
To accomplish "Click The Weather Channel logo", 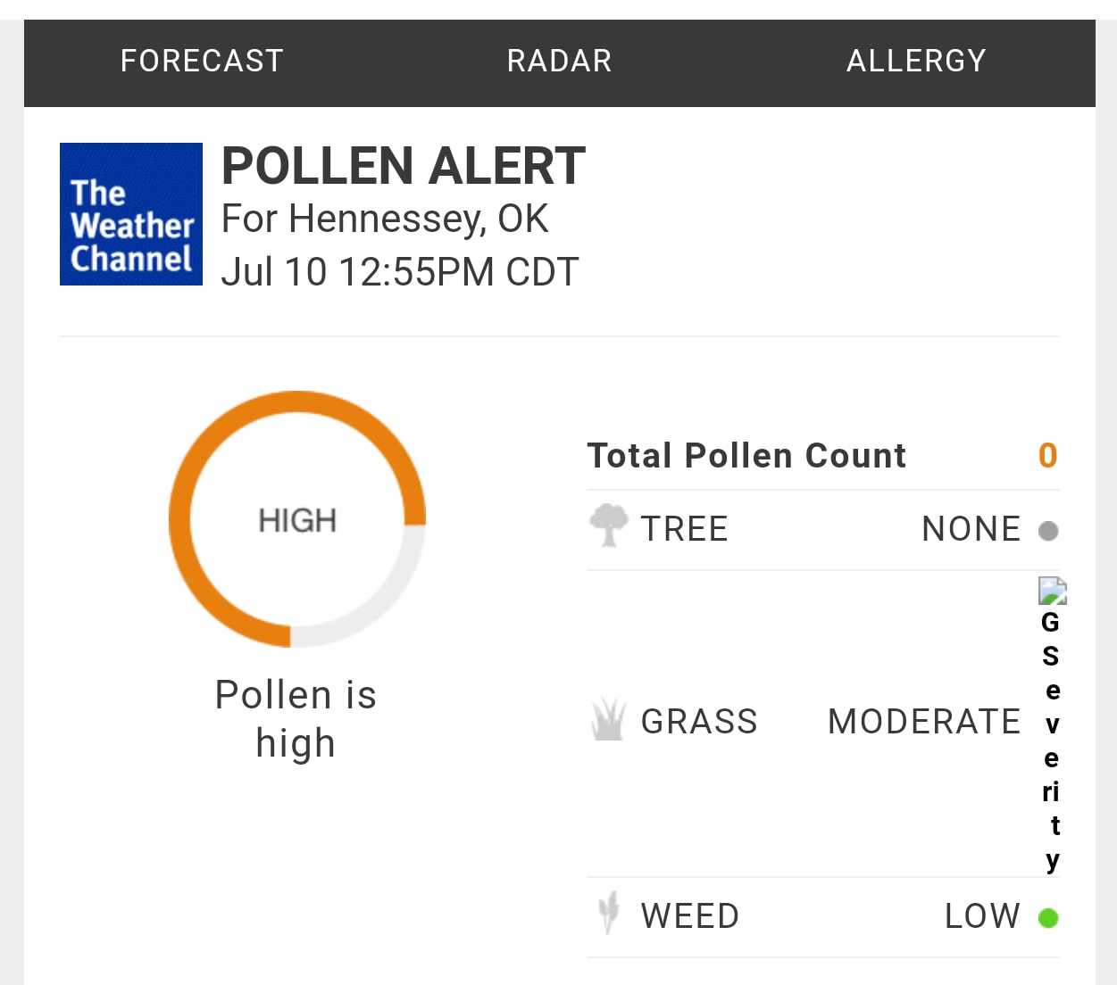I will (131, 214).
